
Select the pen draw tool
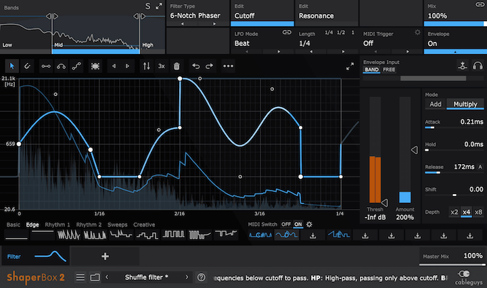[x=27, y=66]
